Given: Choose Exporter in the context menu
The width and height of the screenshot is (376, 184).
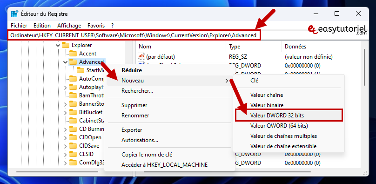Looking at the screenshot, I should (169, 130).
